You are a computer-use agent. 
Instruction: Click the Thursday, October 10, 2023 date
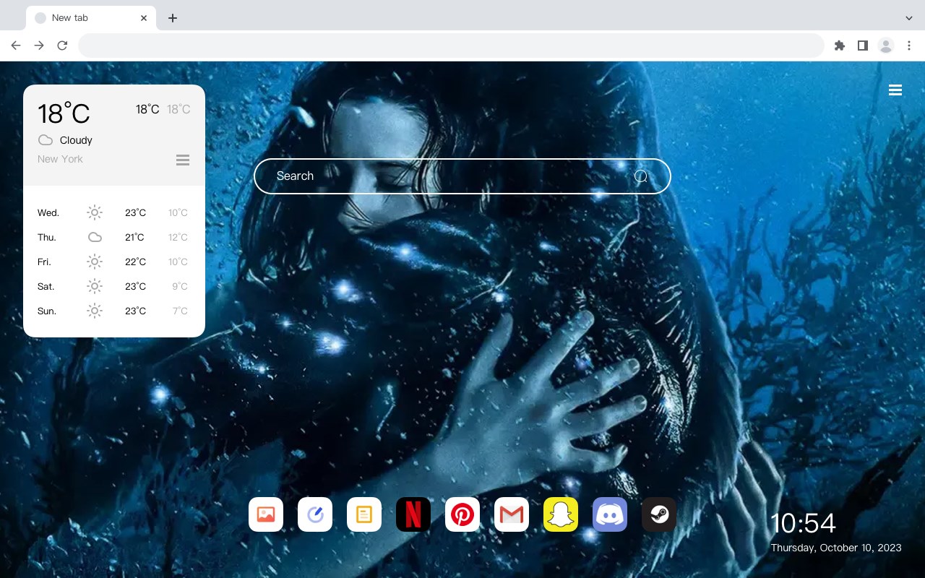pyautogui.click(x=836, y=548)
